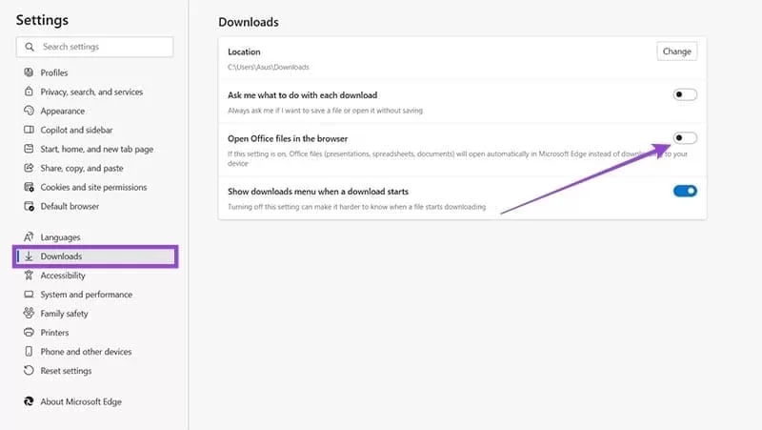Click the Reset settings icon
This screenshot has height=430, width=762.
point(29,371)
